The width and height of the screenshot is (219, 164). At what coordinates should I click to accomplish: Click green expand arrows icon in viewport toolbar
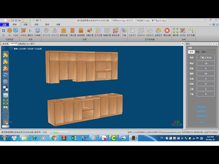[x=5, y=102]
